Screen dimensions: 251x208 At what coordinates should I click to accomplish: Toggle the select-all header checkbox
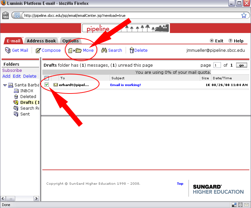(47, 78)
